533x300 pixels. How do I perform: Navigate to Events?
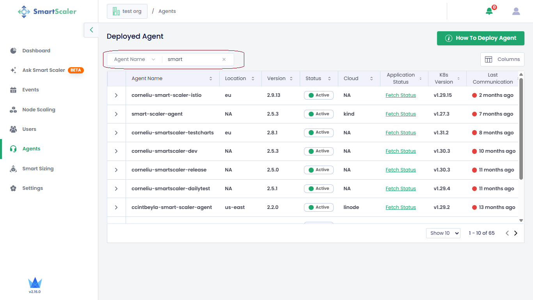(30, 90)
